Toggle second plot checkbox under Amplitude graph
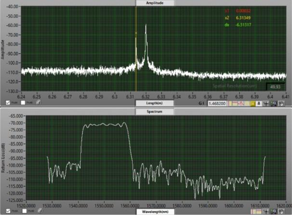This screenshot has height=215, width=292. click(23, 102)
